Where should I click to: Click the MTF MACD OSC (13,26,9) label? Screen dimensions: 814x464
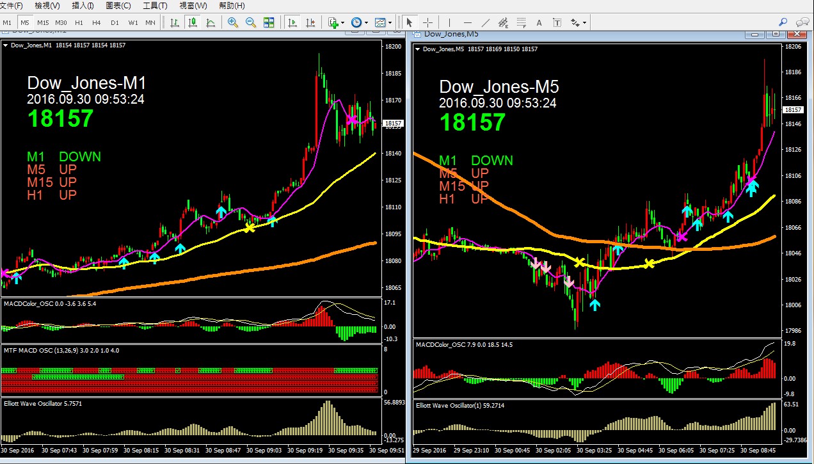click(x=61, y=351)
